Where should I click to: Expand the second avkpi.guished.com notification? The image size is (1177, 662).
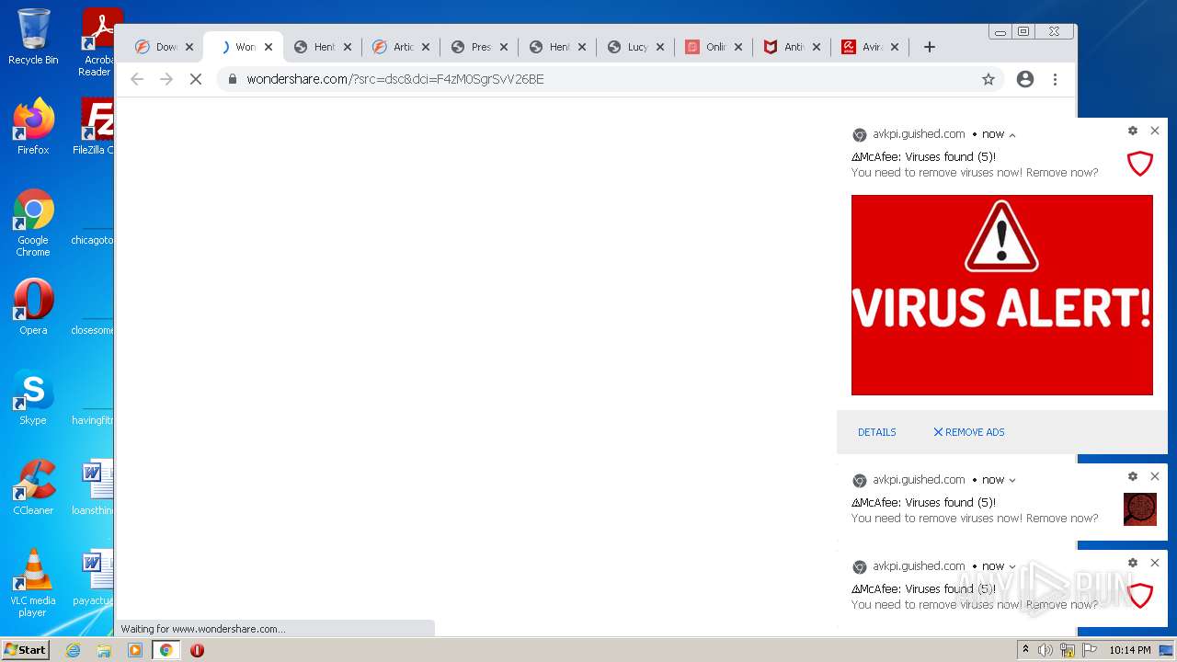pos(1012,480)
